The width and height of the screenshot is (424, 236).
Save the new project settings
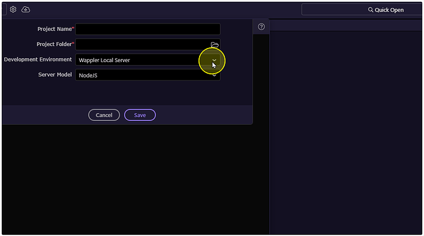[x=140, y=115]
